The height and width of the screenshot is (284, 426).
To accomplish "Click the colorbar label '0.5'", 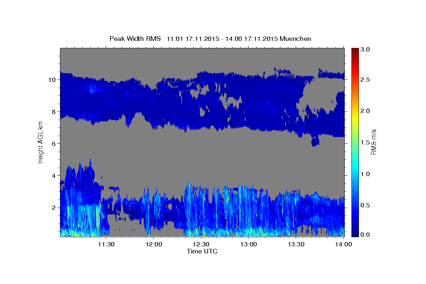I will (365, 205).
